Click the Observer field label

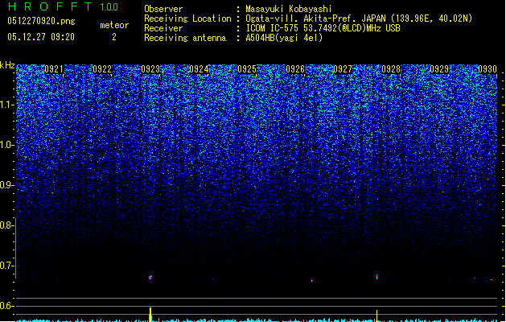[x=163, y=9]
